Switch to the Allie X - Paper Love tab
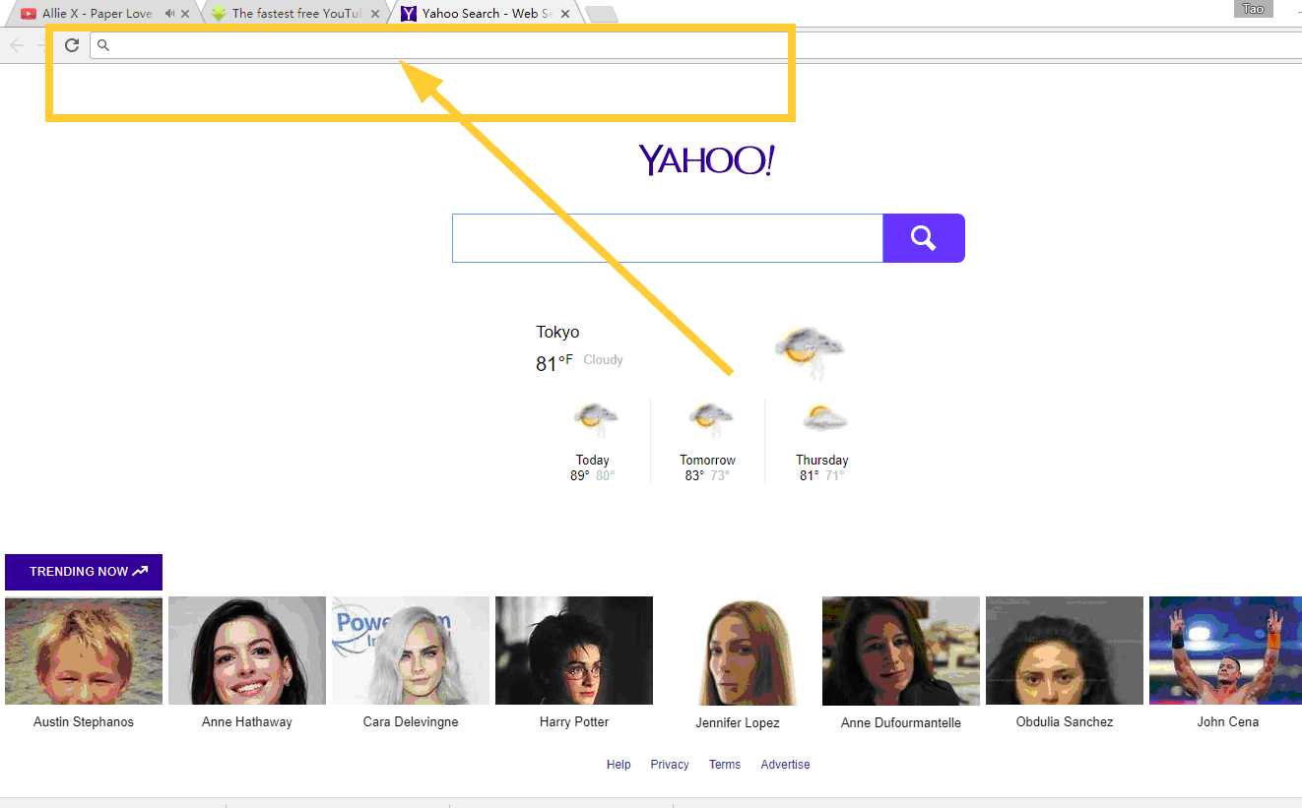Image resolution: width=1302 pixels, height=808 pixels. [104, 14]
